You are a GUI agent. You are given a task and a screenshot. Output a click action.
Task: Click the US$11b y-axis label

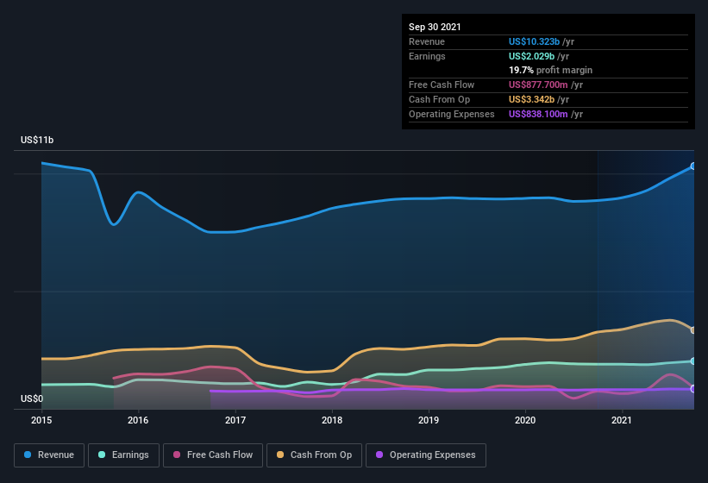click(37, 140)
